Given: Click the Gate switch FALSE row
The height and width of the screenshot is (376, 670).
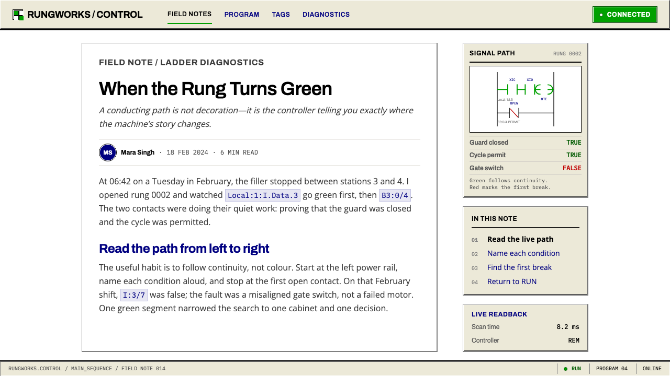Looking at the screenshot, I should click(526, 168).
